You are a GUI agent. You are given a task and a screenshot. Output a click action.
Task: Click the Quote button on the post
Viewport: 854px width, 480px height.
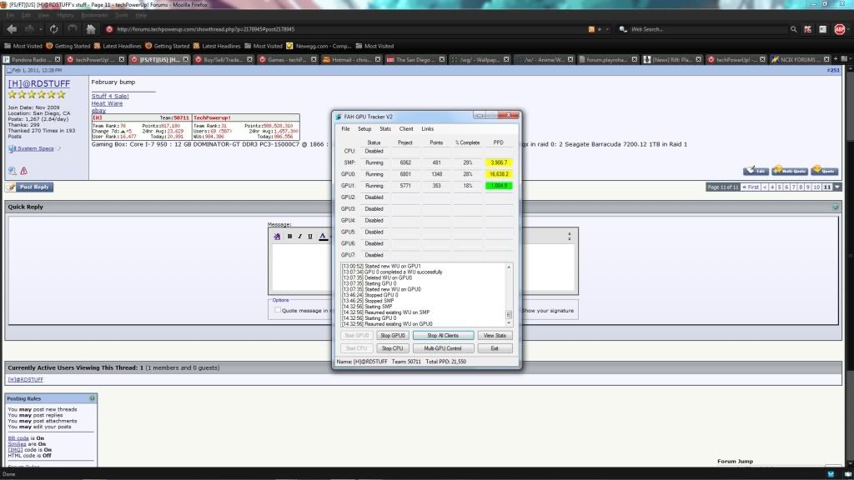coord(824,171)
